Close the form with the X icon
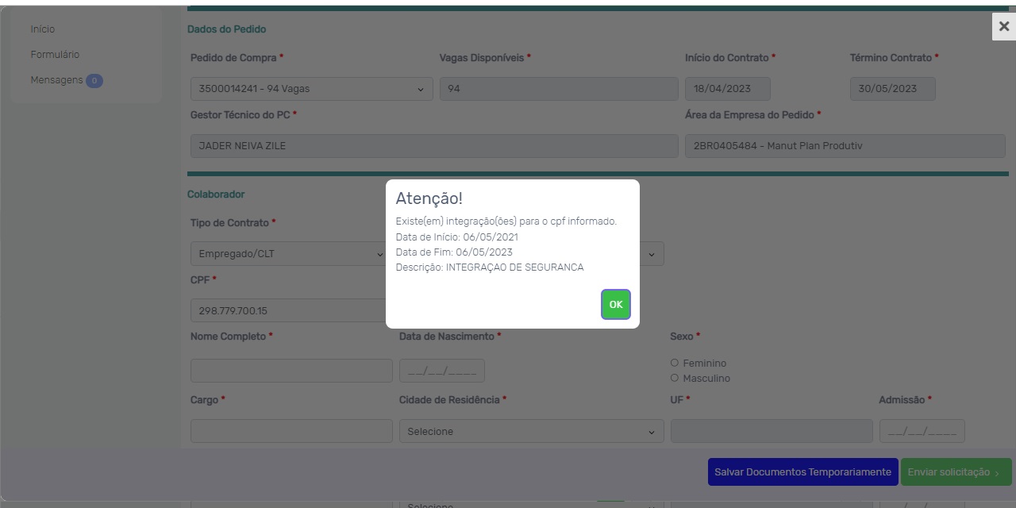 1003,26
